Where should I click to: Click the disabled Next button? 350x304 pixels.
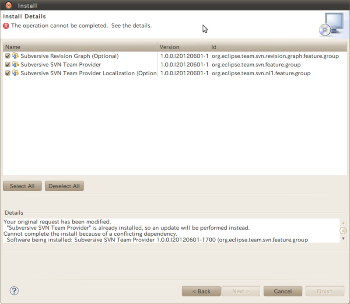tap(241, 291)
